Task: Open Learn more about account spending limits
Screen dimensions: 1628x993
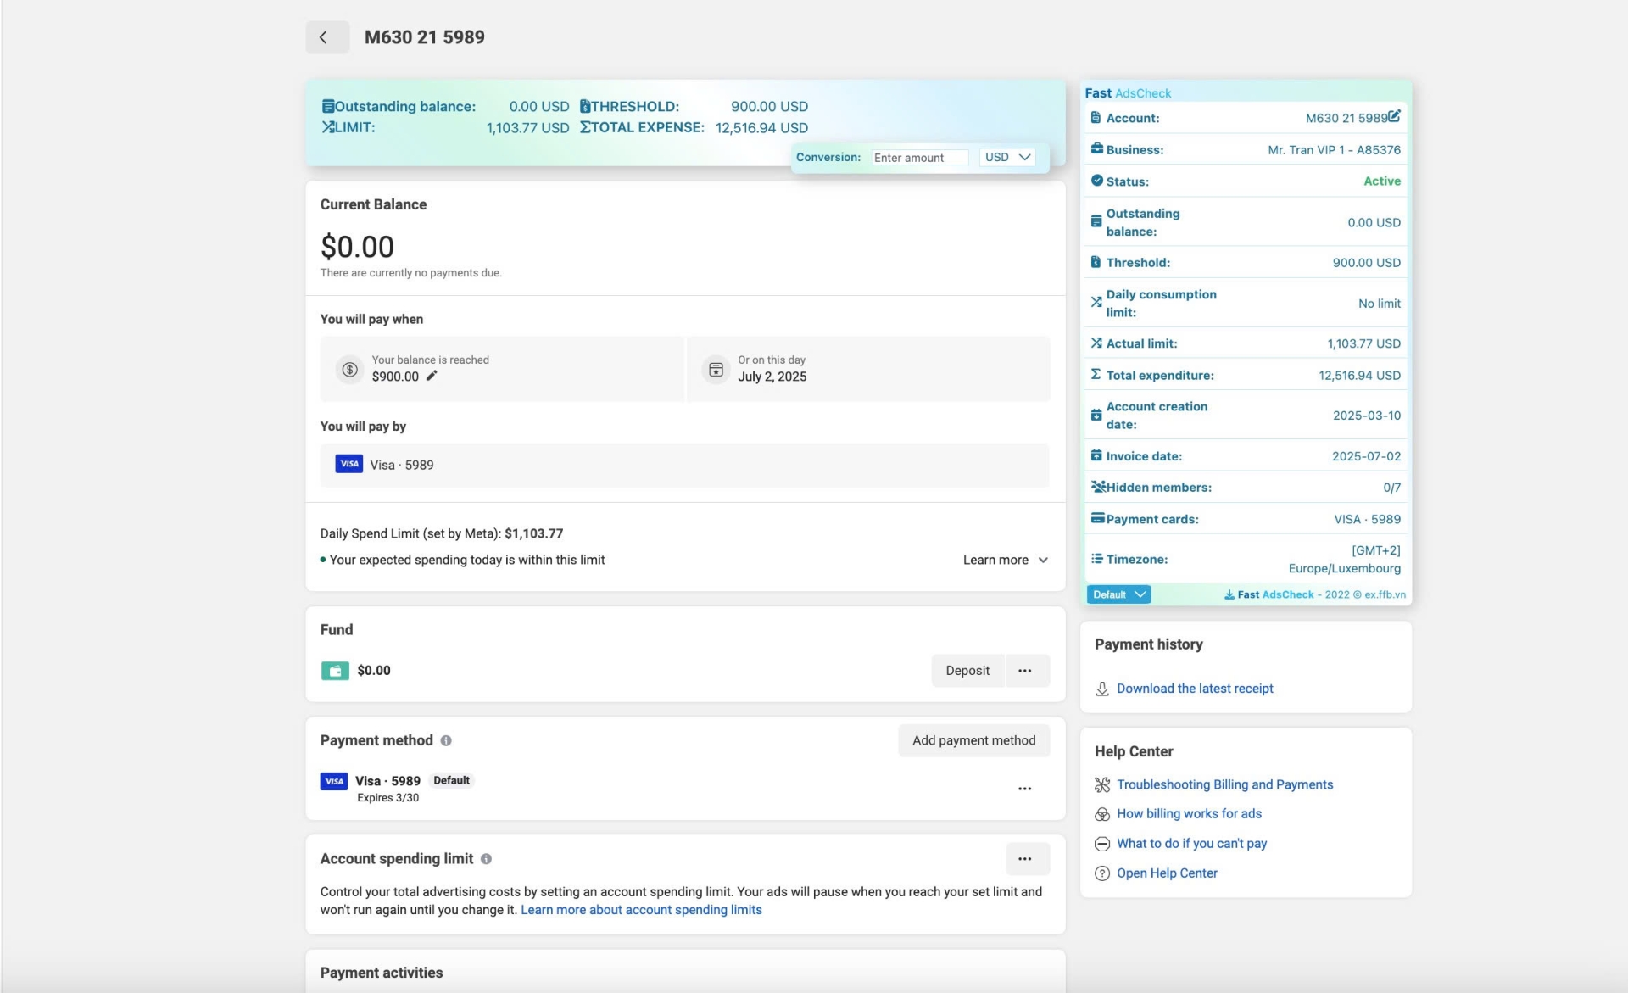Action: click(x=641, y=910)
